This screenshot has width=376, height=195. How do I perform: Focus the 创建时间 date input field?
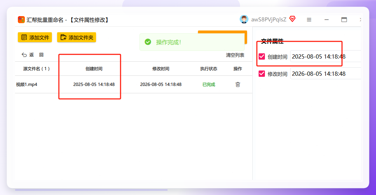click(x=326, y=56)
